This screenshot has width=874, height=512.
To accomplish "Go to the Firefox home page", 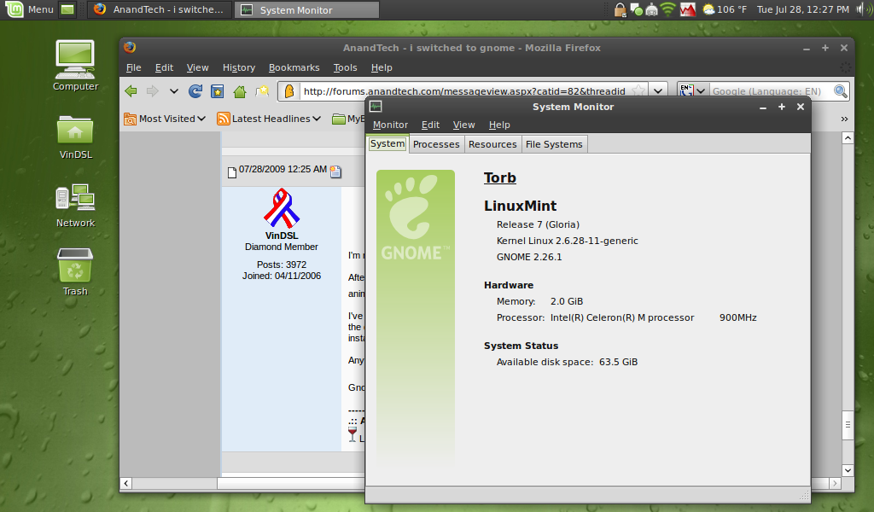I will 240,91.
